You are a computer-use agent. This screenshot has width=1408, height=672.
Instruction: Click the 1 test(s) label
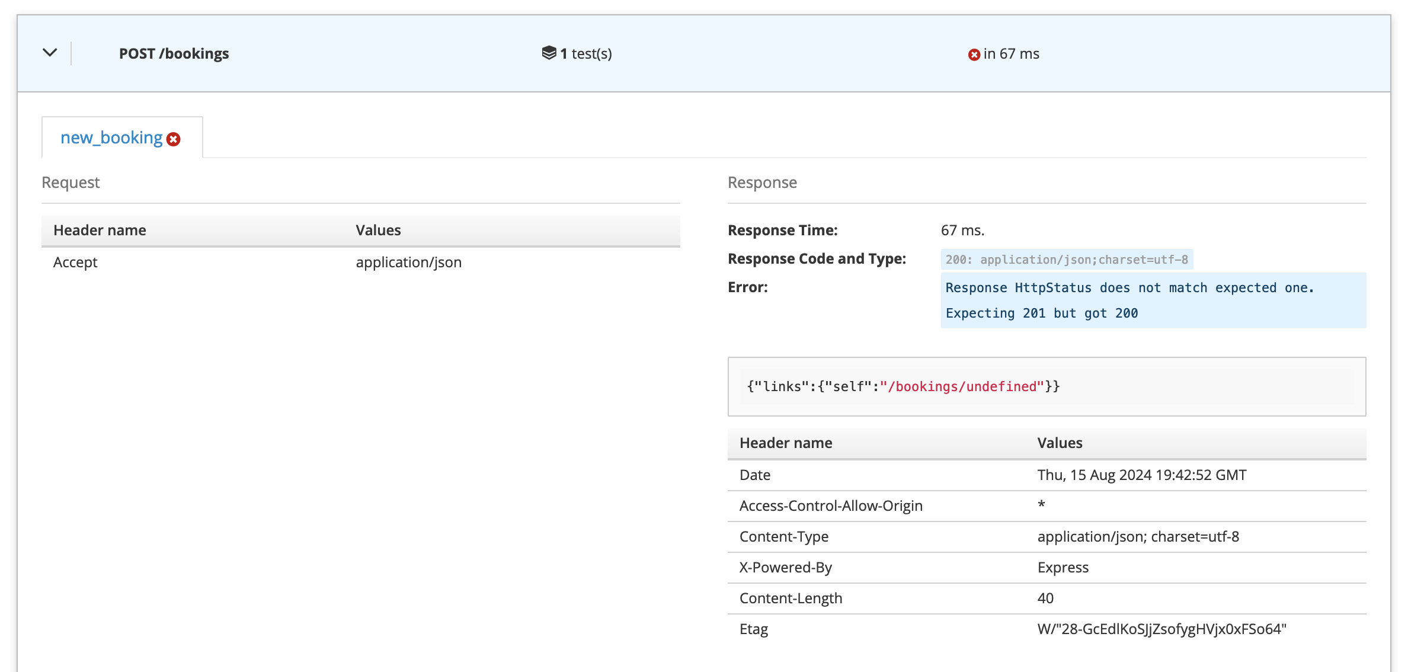click(585, 53)
